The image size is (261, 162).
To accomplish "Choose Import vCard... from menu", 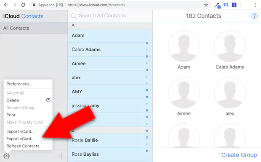I will 20,131.
